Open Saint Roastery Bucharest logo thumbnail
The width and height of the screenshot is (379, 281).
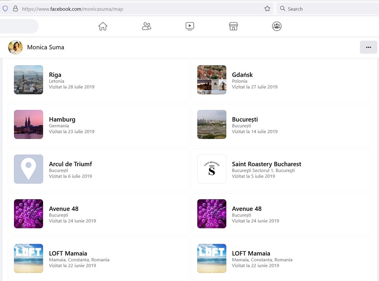[x=212, y=169]
